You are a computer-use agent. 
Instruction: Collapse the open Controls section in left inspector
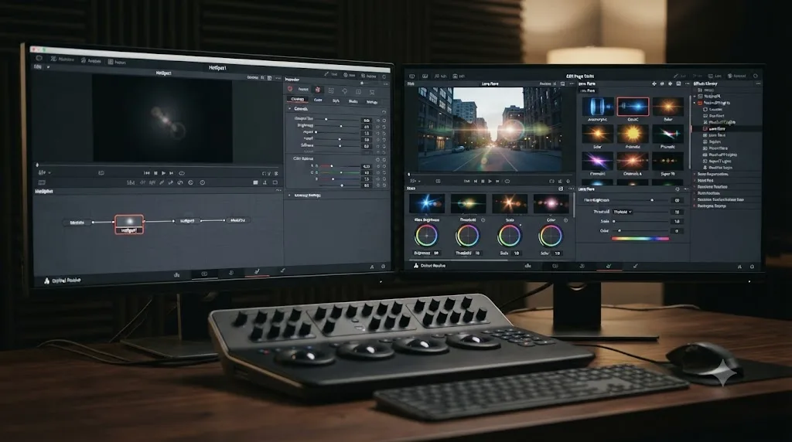(290, 108)
